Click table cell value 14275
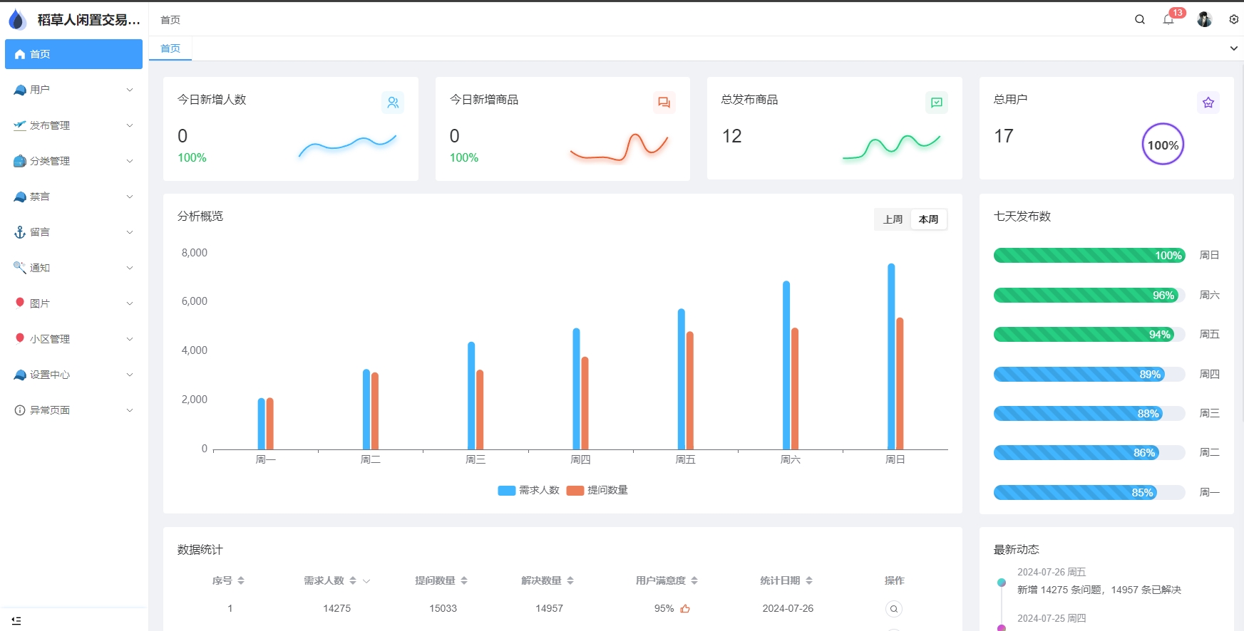 click(336, 608)
